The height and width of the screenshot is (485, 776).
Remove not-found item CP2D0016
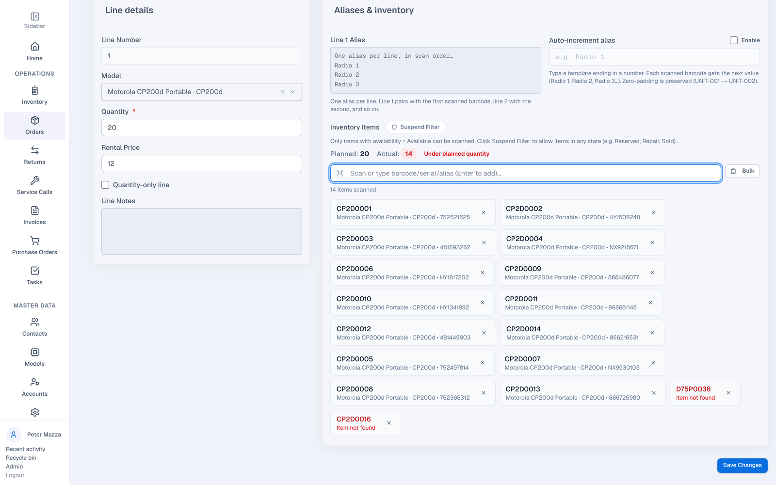click(389, 423)
